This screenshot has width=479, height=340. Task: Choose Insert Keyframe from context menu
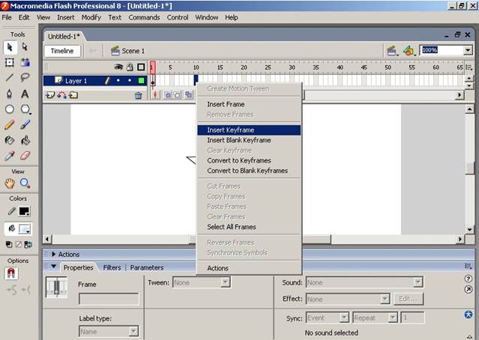[249, 130]
